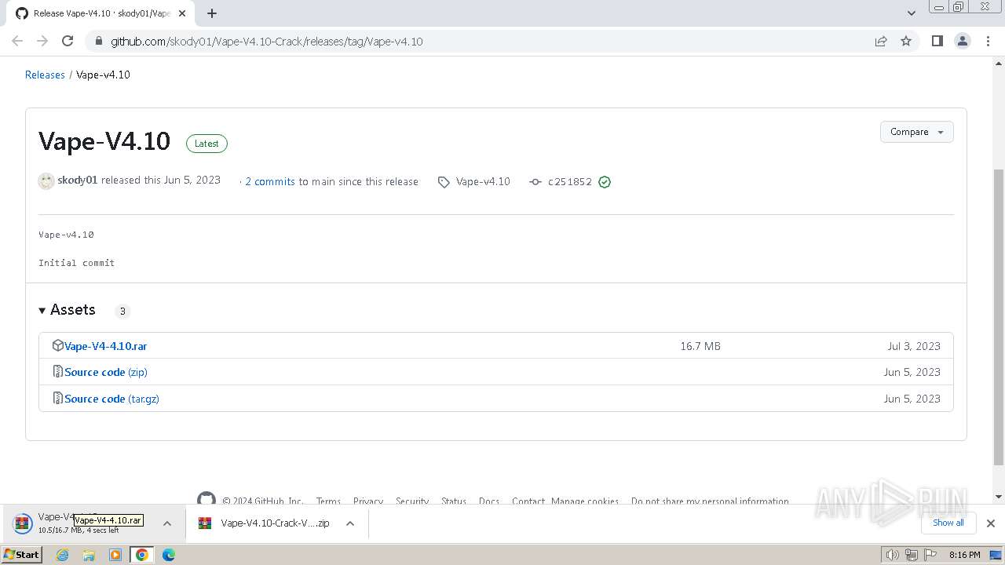
Task: Download Source code (zip)
Action: point(106,372)
